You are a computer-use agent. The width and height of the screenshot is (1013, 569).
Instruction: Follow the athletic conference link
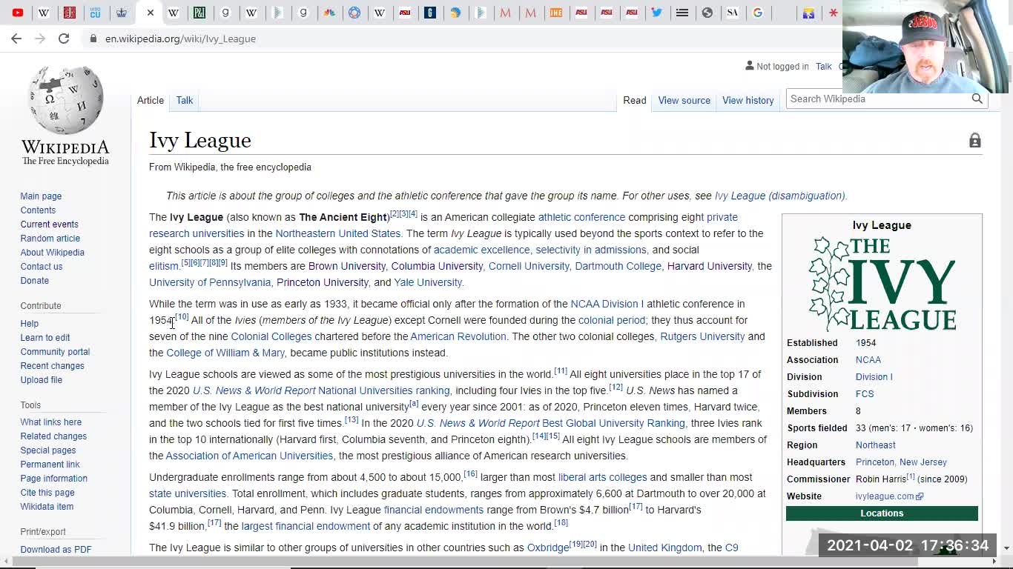point(581,217)
